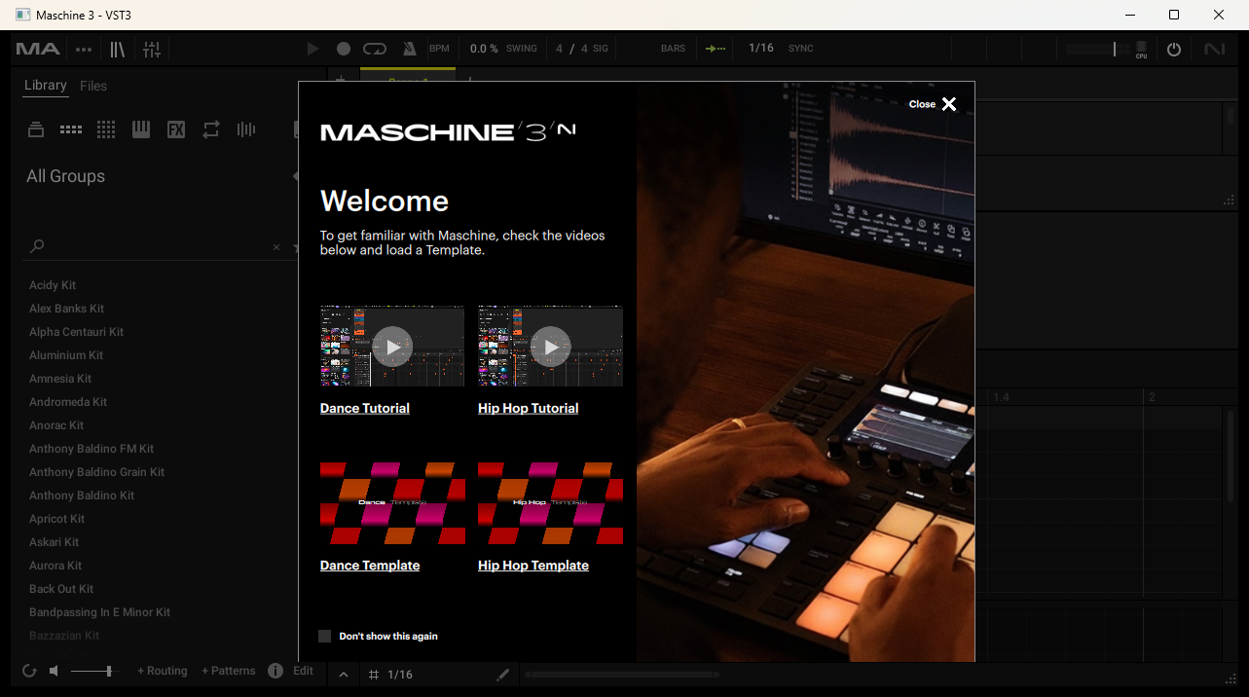1249x697 pixels.
Task: Toggle the browser library icon in header
Action: click(x=118, y=49)
